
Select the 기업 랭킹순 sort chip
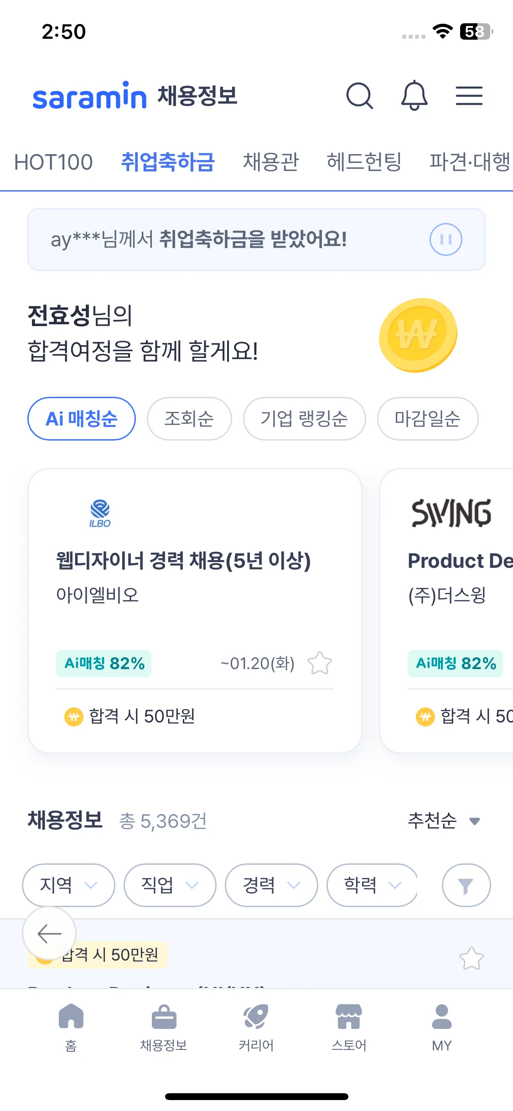coord(304,419)
